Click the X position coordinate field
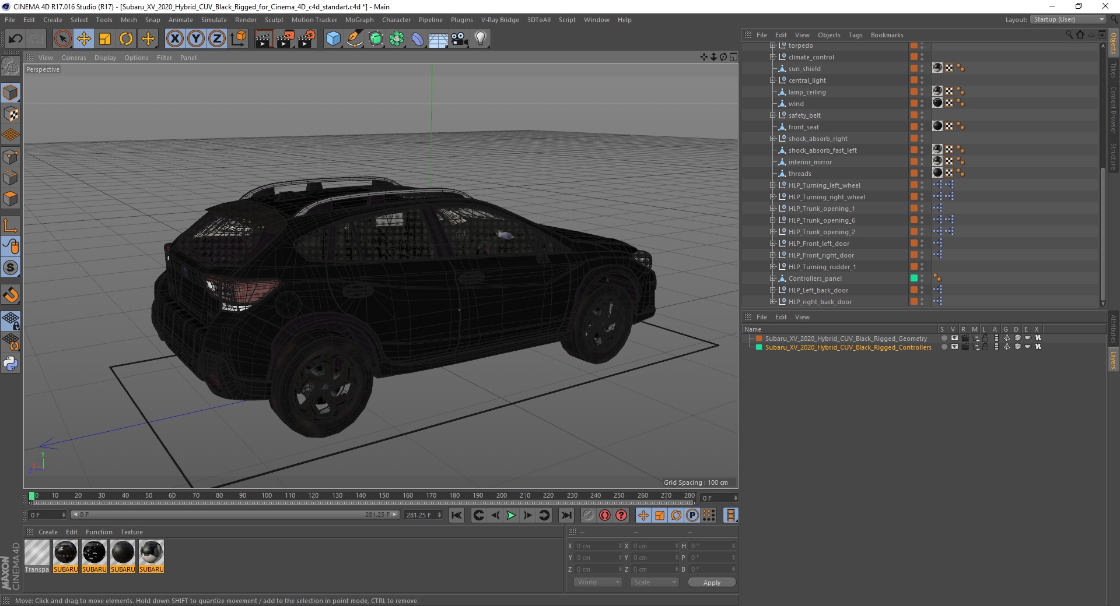1120x606 pixels. (x=598, y=546)
